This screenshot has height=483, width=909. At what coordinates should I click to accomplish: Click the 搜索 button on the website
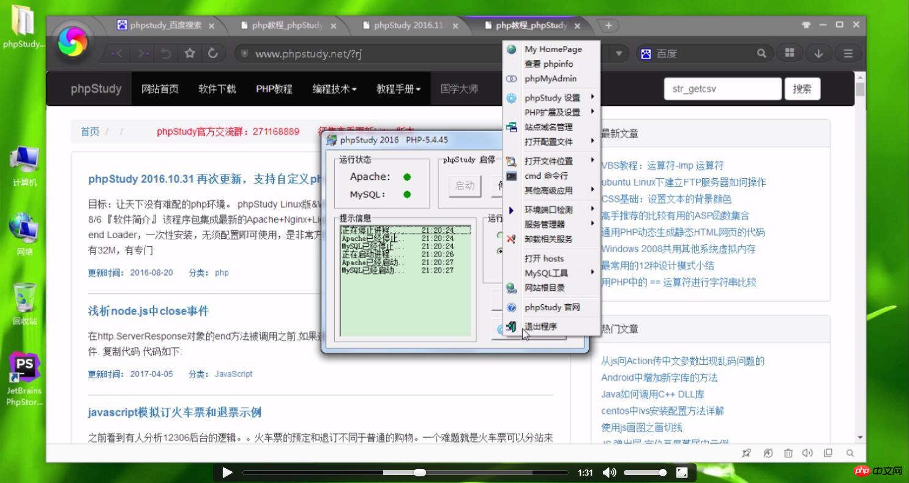tap(802, 89)
